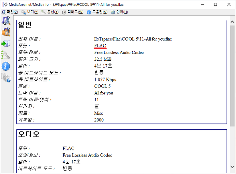Click the 전체 이름 field label
This screenshot has width=236, height=174.
[x=29, y=39]
